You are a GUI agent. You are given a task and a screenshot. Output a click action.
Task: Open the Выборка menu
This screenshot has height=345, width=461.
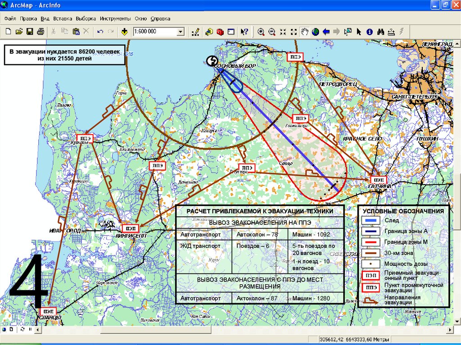point(86,19)
